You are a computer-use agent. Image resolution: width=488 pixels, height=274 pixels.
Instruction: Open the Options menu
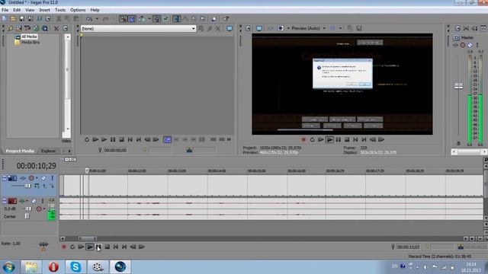[78, 10]
